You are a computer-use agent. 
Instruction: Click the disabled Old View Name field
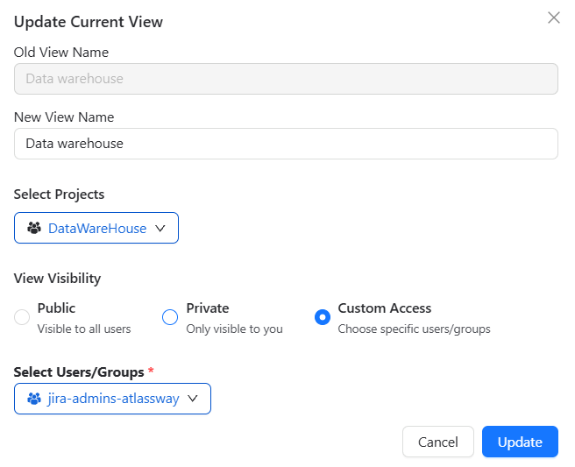click(286, 79)
